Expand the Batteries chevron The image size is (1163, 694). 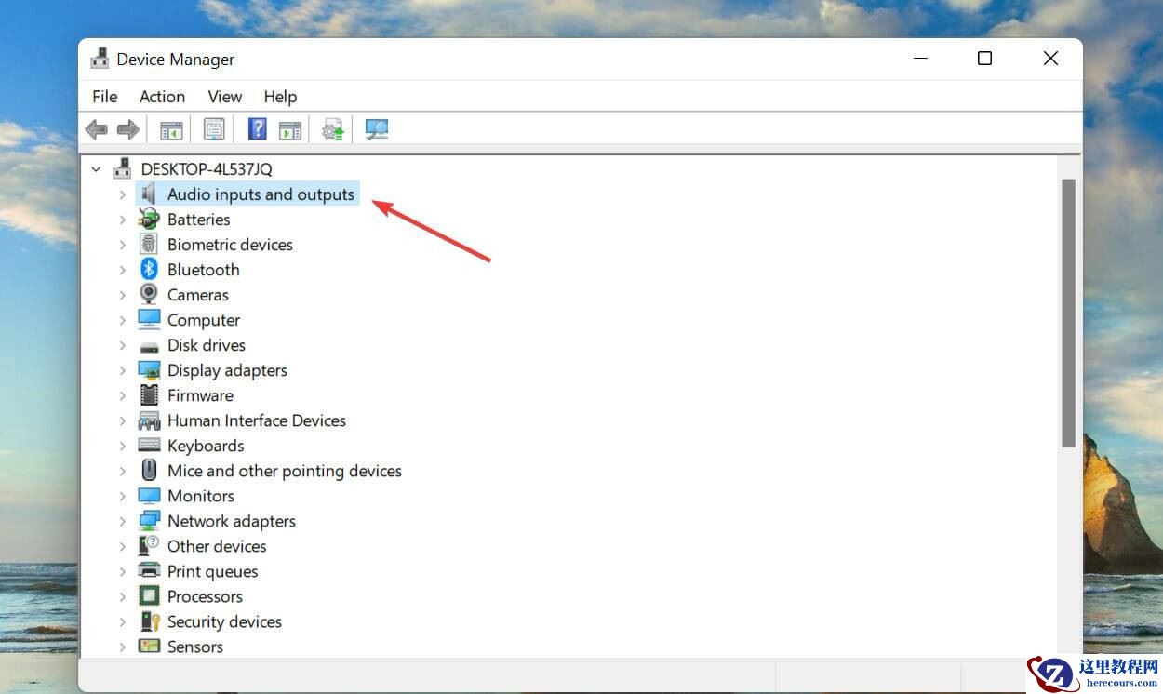(x=122, y=220)
